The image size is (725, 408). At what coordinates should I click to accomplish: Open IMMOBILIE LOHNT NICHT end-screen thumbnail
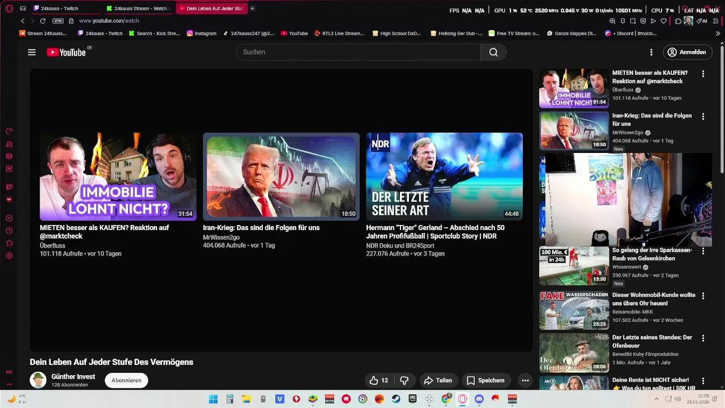[118, 176]
